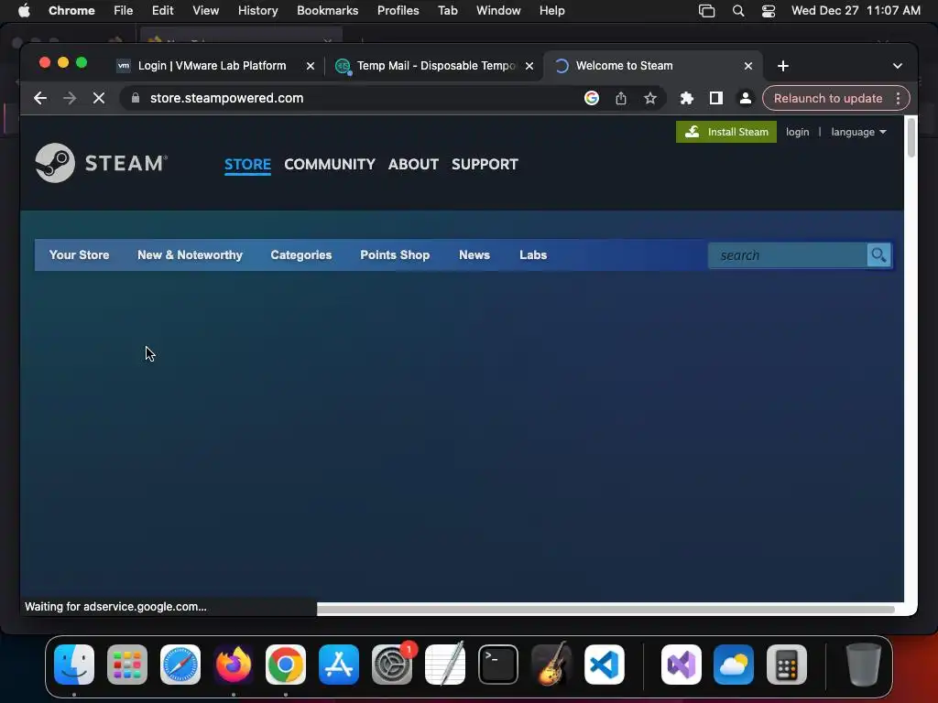Open the Extensions puzzle icon
This screenshot has height=703, width=938.
coord(687,98)
